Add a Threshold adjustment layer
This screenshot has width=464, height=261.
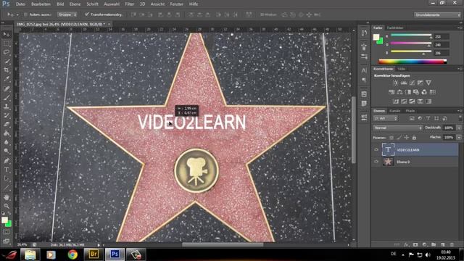pos(413,101)
